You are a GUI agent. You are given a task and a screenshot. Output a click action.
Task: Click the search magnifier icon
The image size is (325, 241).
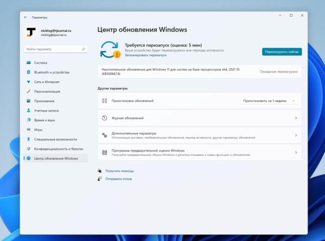(84, 49)
